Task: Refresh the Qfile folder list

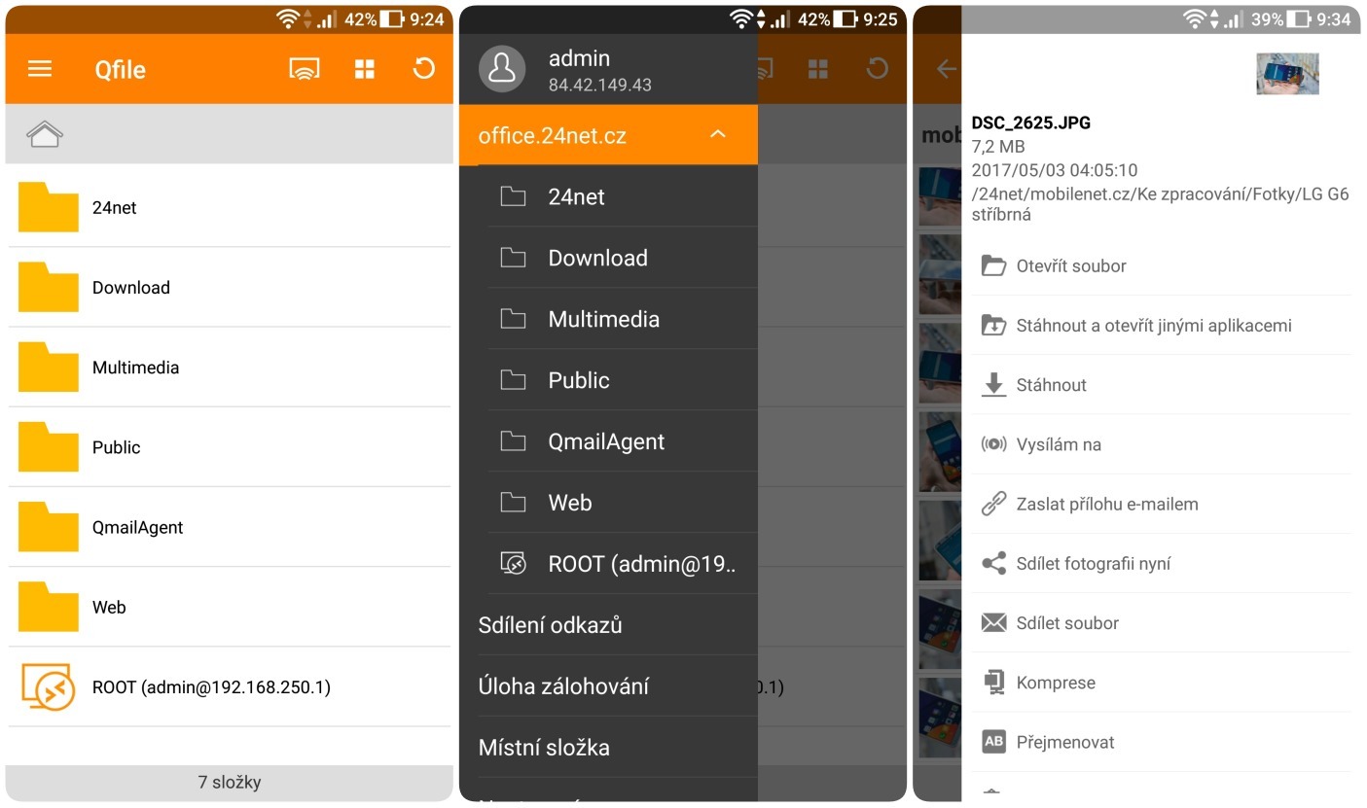Action: 423,69
